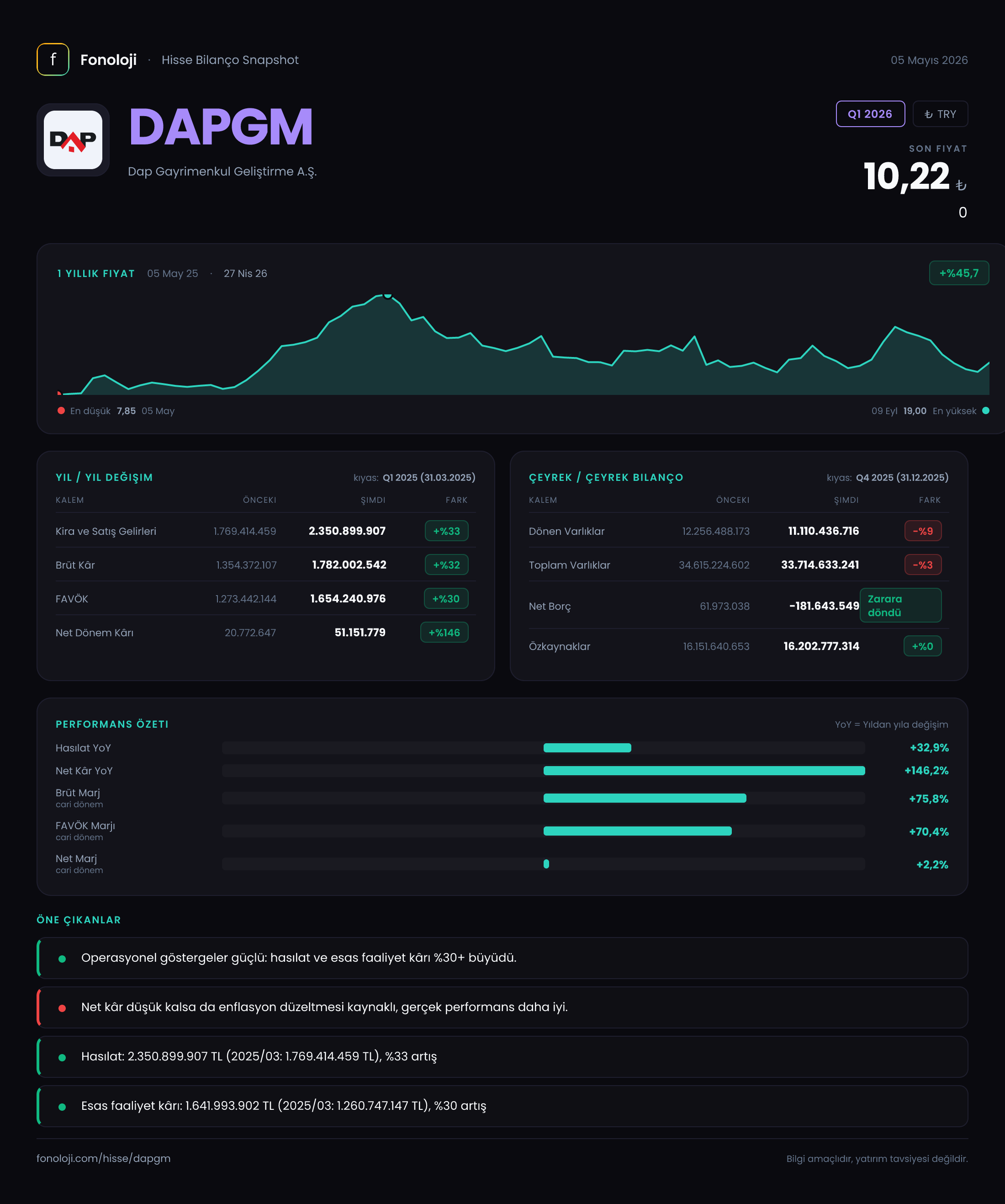Select the Q1 2026 period badge
The width and height of the screenshot is (1005, 1204).
click(x=870, y=114)
